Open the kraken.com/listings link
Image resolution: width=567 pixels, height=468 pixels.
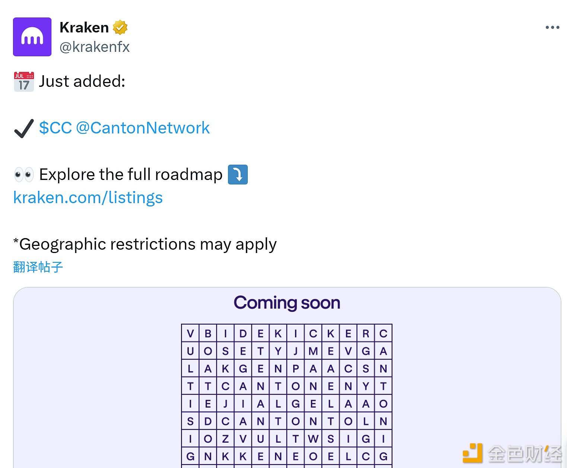click(88, 197)
